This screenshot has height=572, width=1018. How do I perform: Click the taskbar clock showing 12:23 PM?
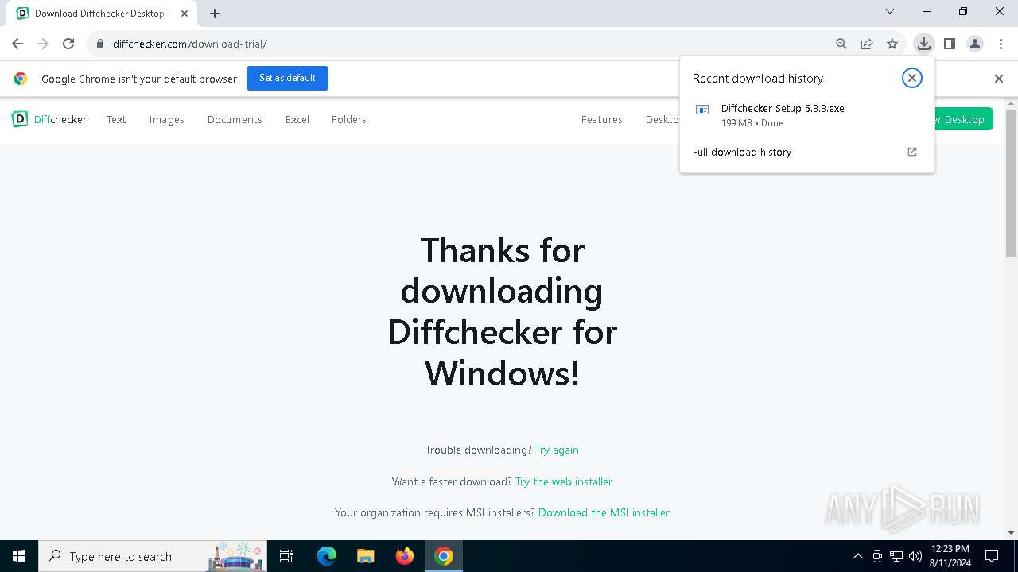point(950,556)
